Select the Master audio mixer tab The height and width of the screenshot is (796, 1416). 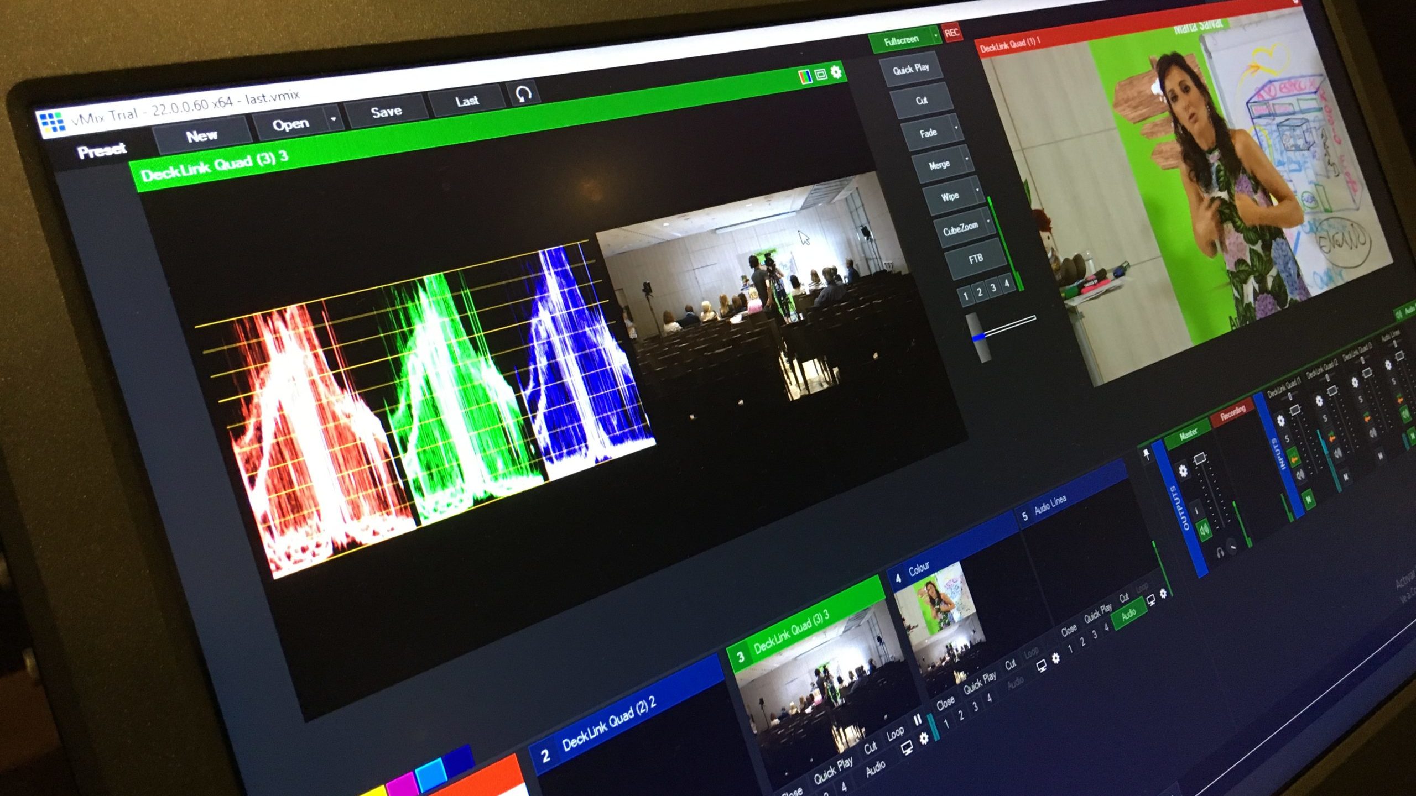click(x=1188, y=434)
